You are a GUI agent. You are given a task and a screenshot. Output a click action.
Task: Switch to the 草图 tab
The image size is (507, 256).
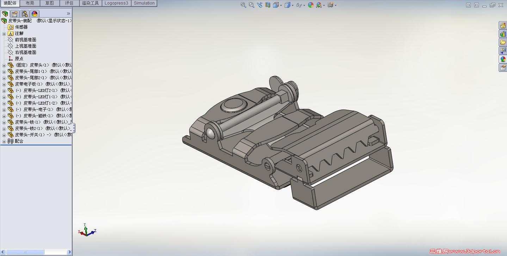pyautogui.click(x=50, y=3)
